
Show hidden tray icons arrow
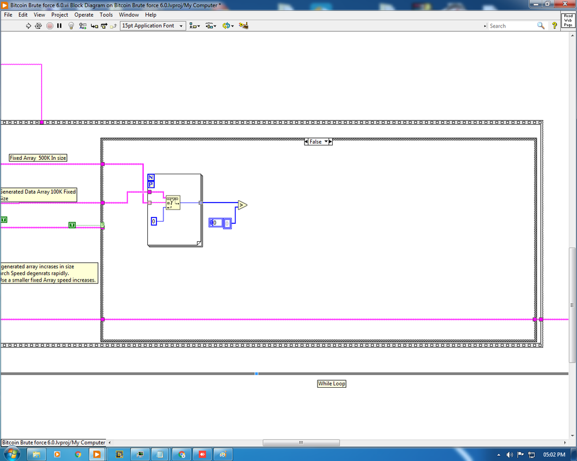pyautogui.click(x=498, y=455)
